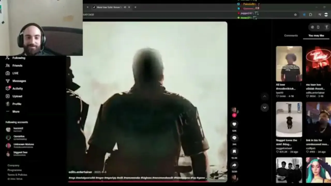Open the LIVE section icon
The image size is (331, 186).
pyautogui.click(x=8, y=73)
